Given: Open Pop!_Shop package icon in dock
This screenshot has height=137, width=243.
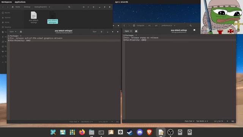Looking at the screenshot, I should coord(111,132).
